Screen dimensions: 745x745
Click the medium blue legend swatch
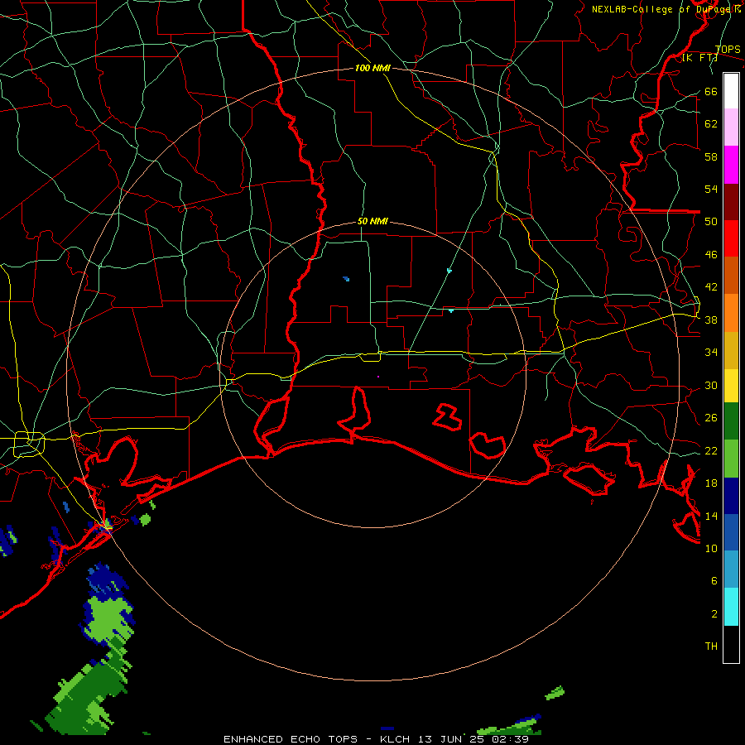731,532
